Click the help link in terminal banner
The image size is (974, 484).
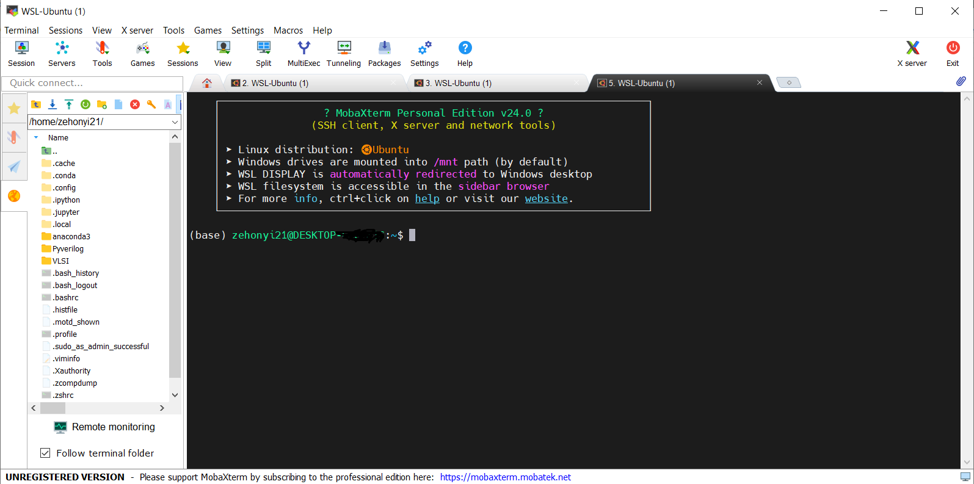click(427, 198)
